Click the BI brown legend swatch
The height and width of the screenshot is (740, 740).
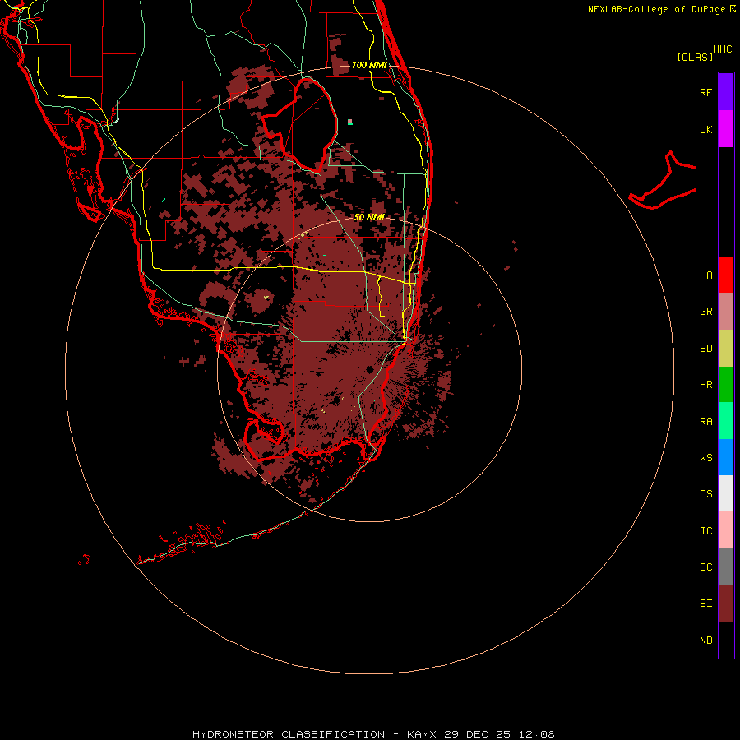tap(726, 604)
